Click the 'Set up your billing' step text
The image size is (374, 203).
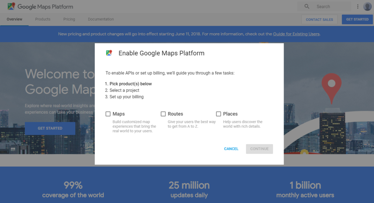tap(126, 97)
